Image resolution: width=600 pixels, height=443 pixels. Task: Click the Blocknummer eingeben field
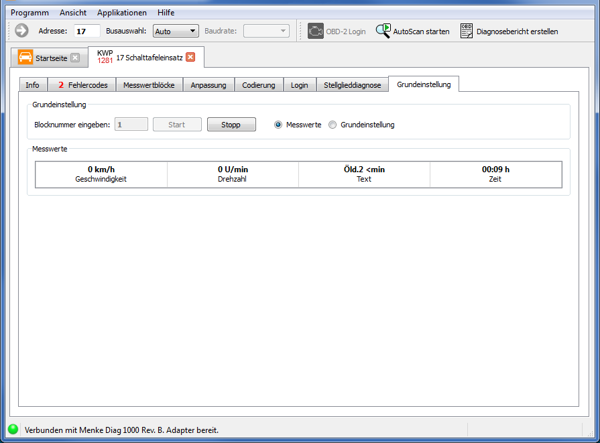[x=131, y=125]
